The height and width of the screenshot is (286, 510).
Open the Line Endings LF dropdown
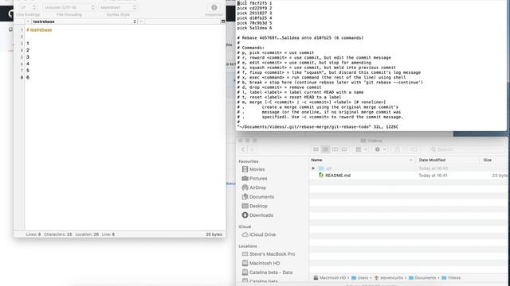pyautogui.click(x=28, y=7)
